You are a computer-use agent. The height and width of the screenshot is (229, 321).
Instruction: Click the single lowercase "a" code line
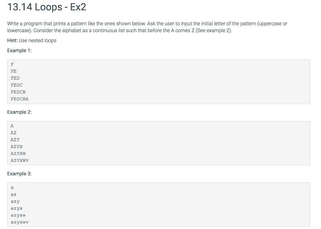pos(12,187)
